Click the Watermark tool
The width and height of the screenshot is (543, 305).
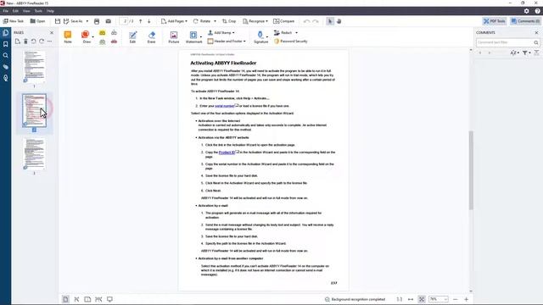tap(193, 37)
